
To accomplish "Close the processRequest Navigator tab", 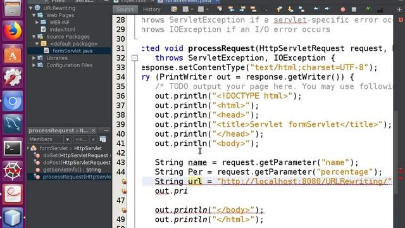I will tap(93, 130).
